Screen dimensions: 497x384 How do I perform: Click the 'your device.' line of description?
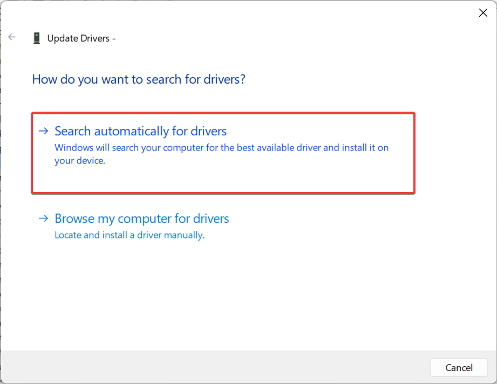click(x=80, y=161)
